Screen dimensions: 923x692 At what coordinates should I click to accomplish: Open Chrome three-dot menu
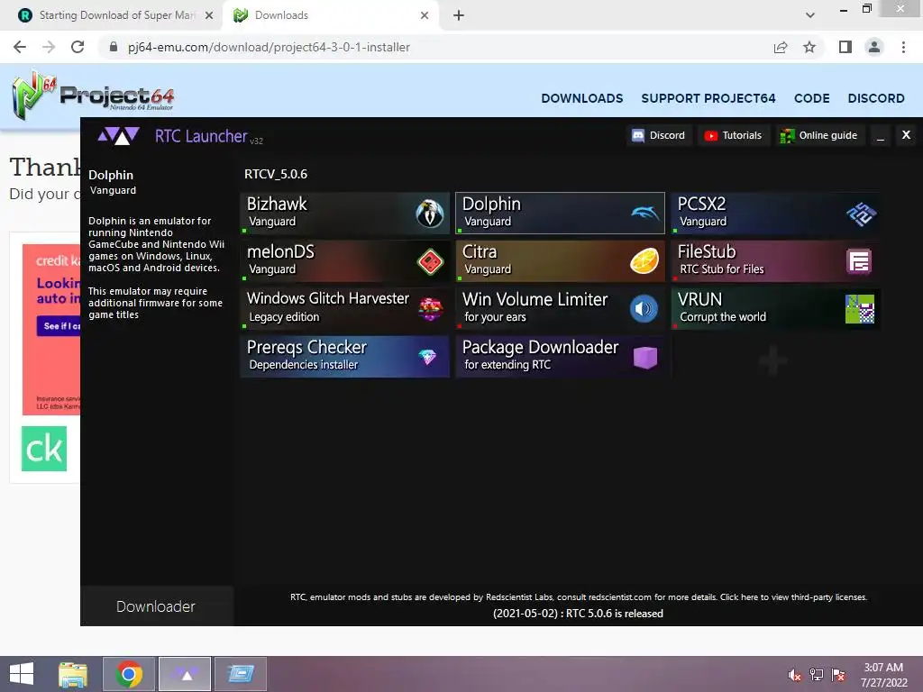(903, 47)
